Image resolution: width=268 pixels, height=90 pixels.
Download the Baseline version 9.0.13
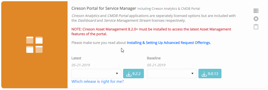(210, 74)
